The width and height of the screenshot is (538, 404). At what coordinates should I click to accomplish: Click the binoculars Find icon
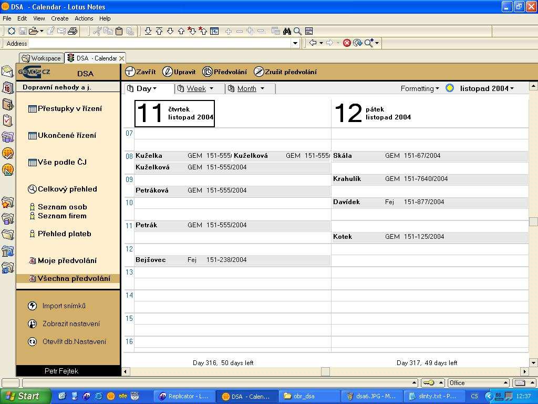tap(287, 31)
